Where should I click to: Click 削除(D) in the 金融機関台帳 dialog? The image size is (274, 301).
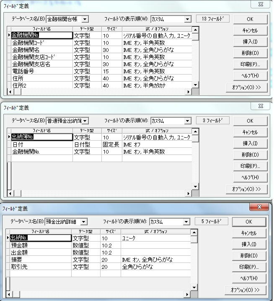click(250, 53)
